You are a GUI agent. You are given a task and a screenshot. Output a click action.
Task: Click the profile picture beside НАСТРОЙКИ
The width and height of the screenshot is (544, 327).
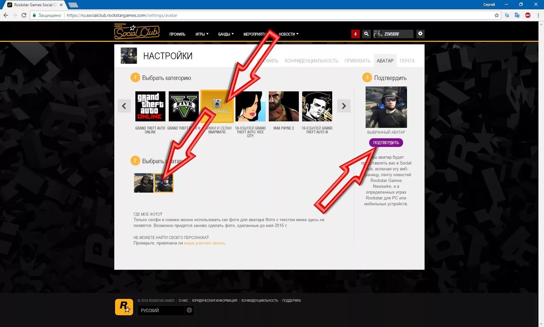click(x=129, y=56)
